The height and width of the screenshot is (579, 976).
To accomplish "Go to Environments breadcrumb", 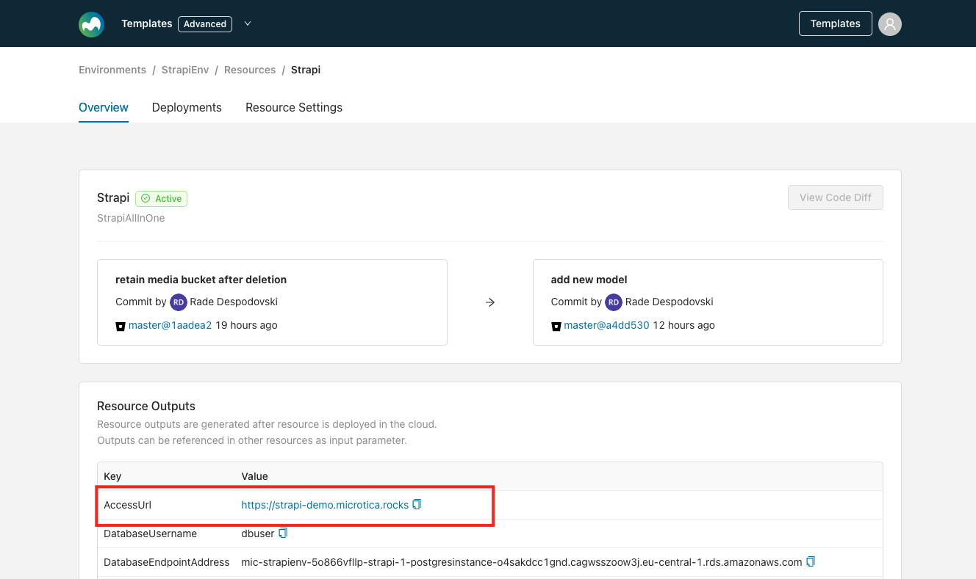I will [x=112, y=70].
